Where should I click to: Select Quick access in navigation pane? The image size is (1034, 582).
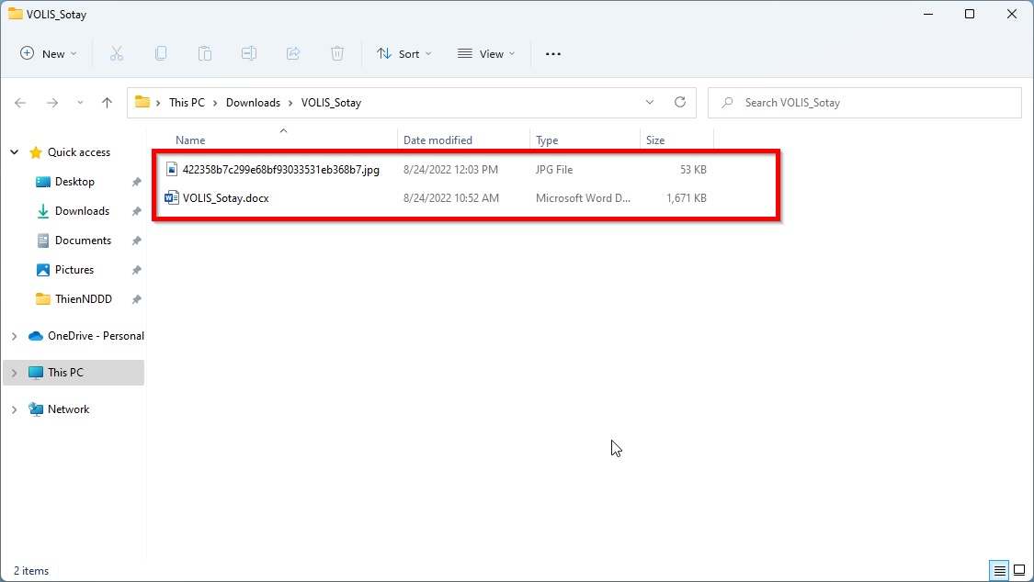tap(79, 152)
